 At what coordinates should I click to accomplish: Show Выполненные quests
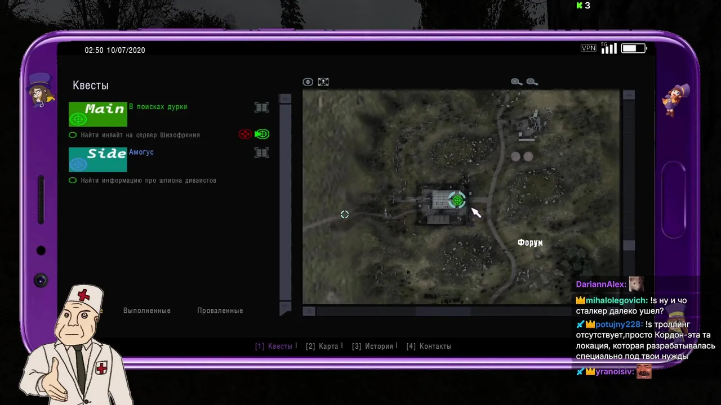tap(147, 310)
